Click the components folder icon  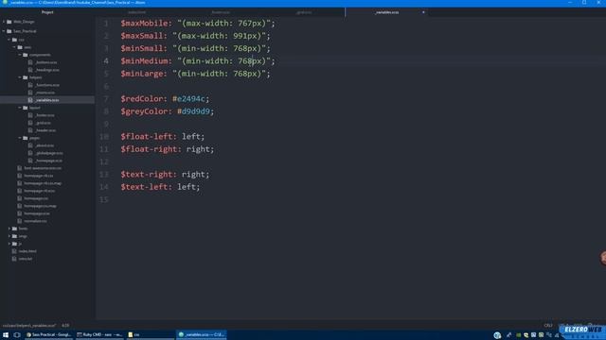tap(26, 55)
